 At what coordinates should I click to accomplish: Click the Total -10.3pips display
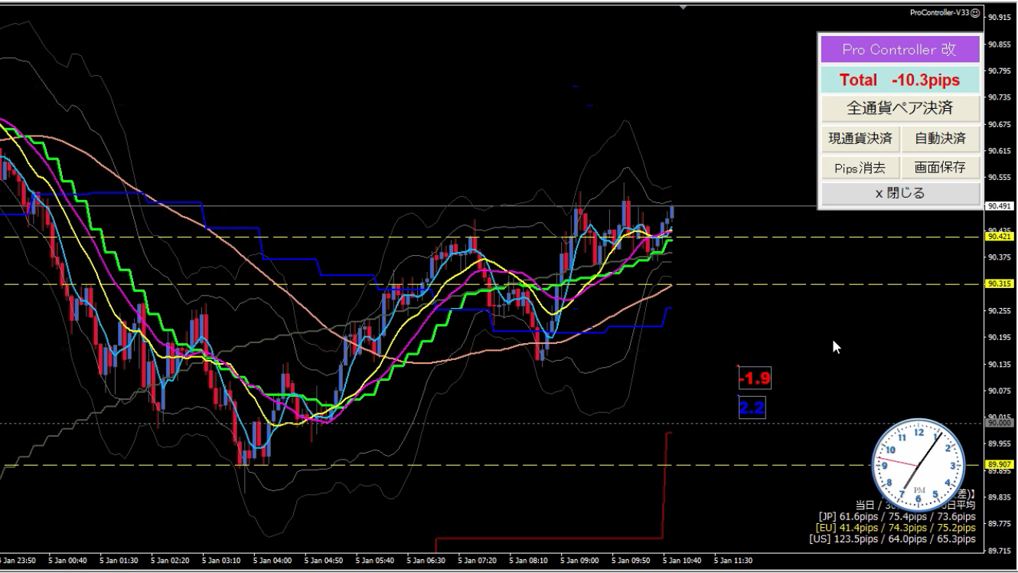899,80
